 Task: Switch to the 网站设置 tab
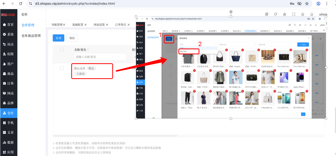99,25
